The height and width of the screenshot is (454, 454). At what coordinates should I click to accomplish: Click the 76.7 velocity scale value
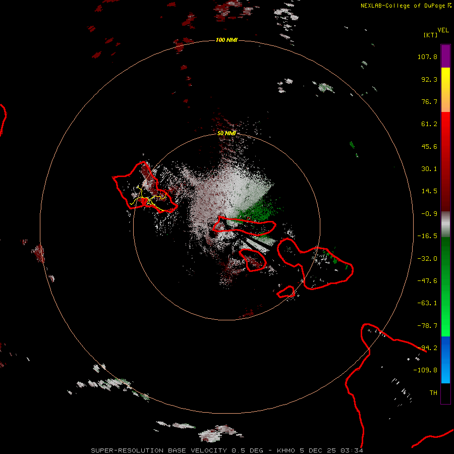[429, 101]
